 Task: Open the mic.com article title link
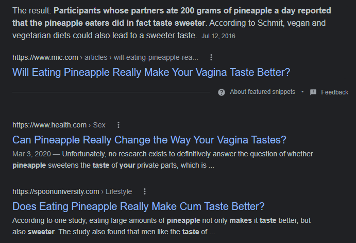click(x=151, y=72)
